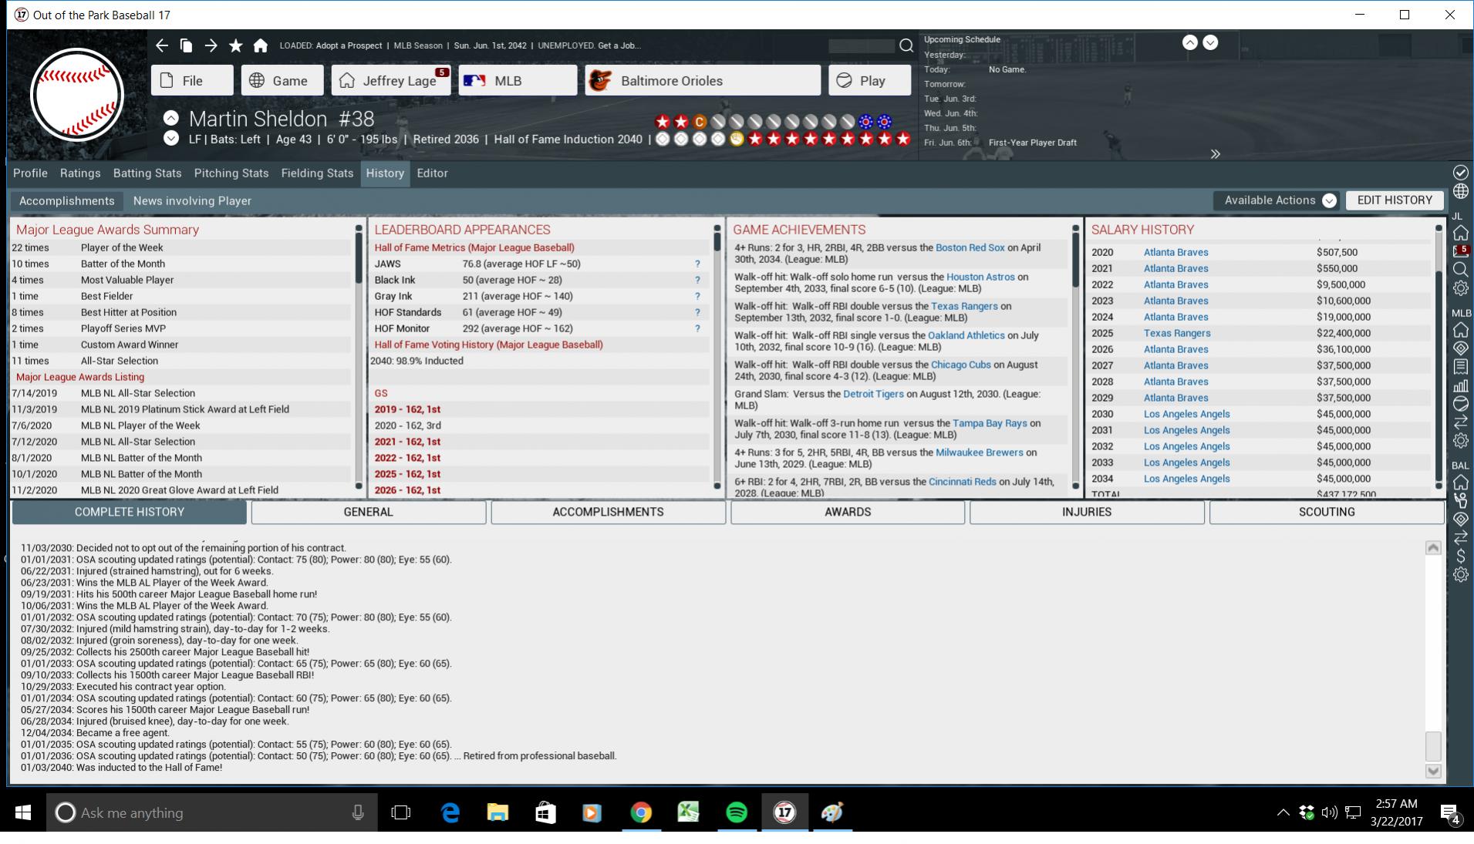1474x844 pixels.
Task: Open the settings gear under BAL section
Action: 1460,575
